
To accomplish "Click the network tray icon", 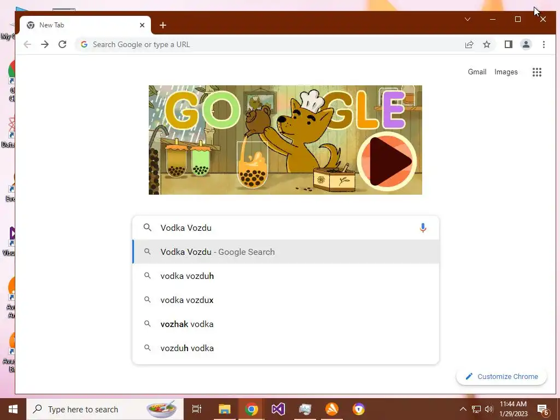I will coord(476,409).
